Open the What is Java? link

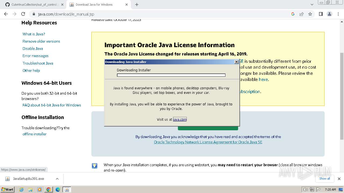(x=34, y=34)
